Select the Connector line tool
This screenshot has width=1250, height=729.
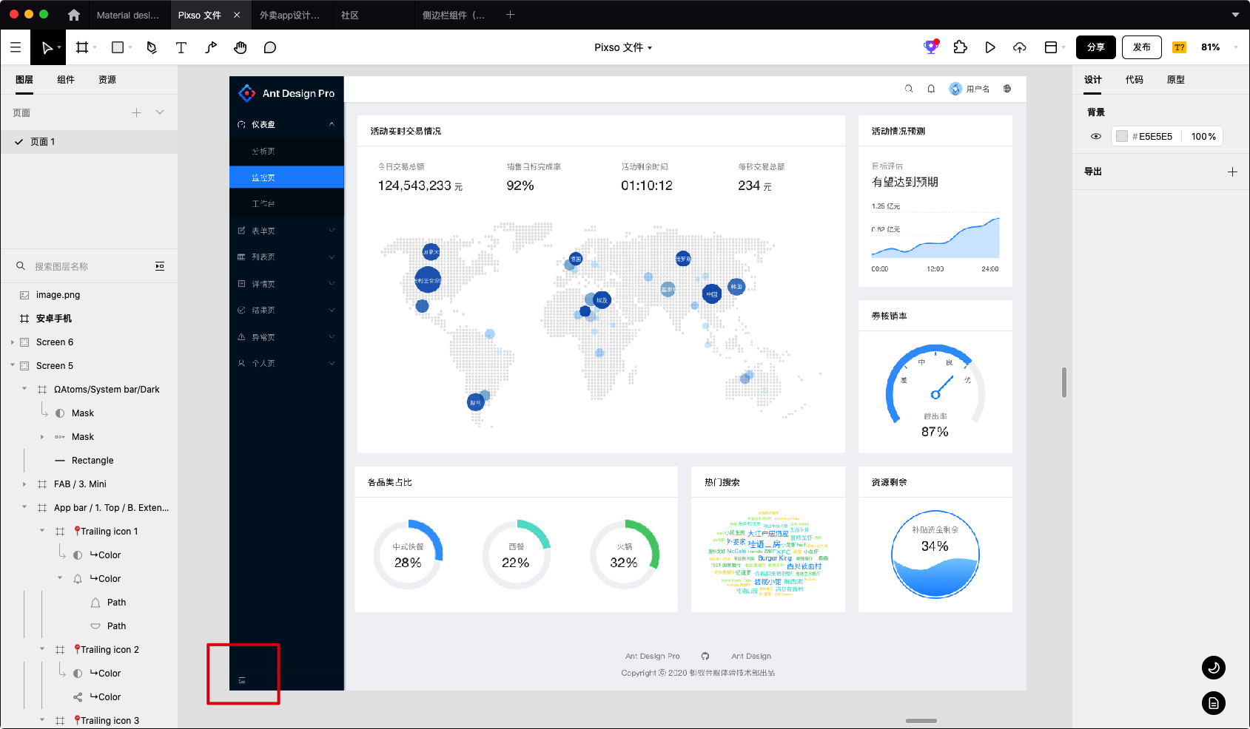[x=211, y=47]
